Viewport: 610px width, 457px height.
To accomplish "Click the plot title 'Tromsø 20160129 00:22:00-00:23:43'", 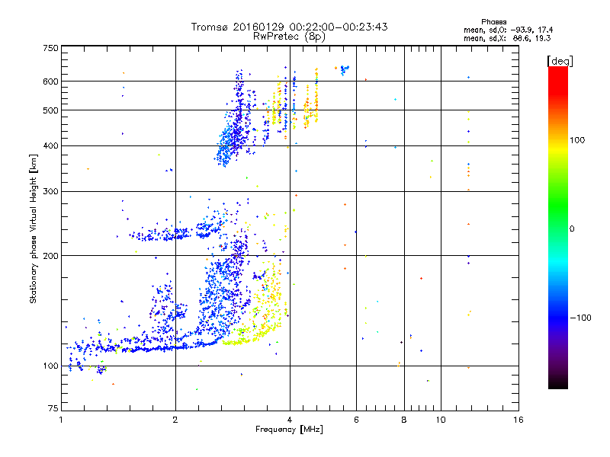I will click(x=290, y=27).
